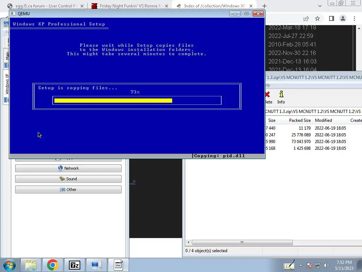
Task: Click the 7-Zip Info toolbar button
Action: click(x=281, y=97)
